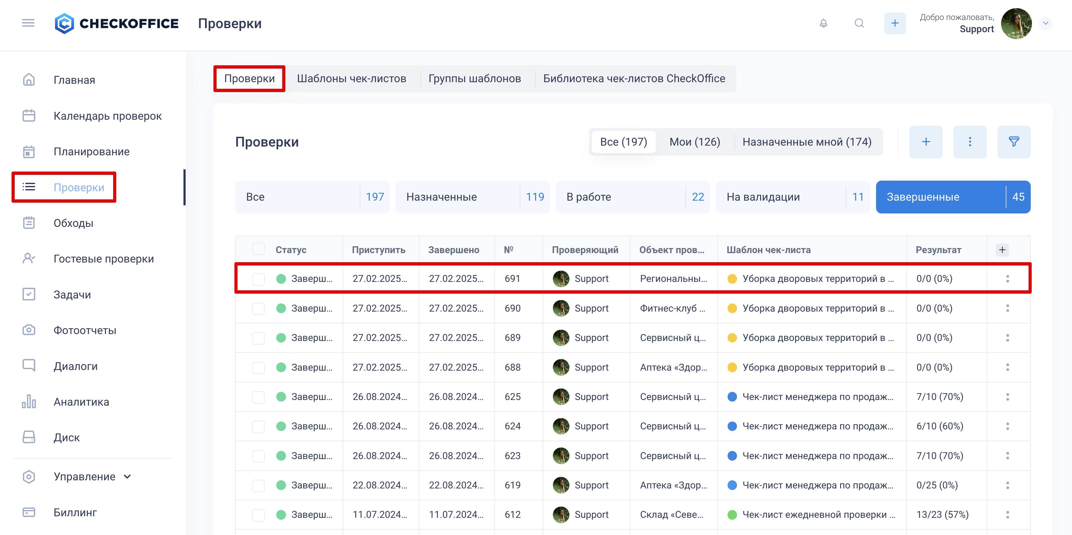Toggle the select-all checkbox in table header
The image size is (1072, 535).
(258, 249)
